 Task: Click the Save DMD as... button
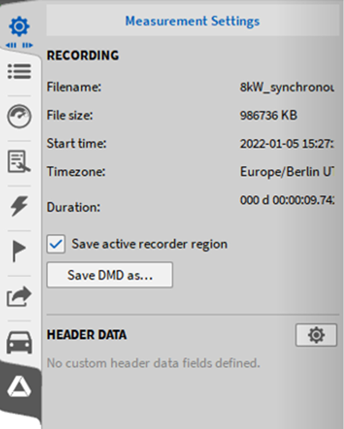(x=110, y=275)
